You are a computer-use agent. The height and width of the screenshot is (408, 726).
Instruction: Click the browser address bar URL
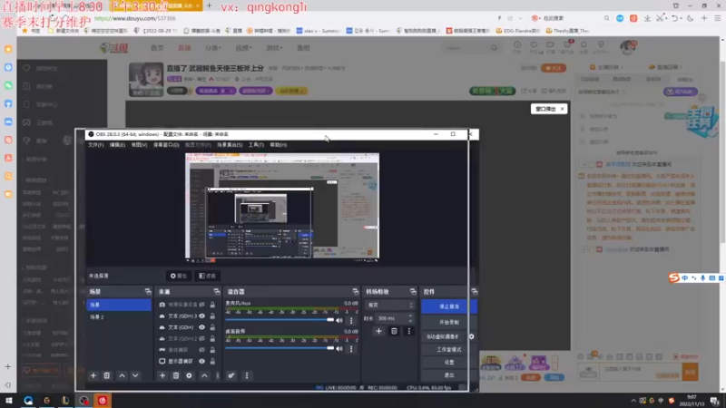135,18
